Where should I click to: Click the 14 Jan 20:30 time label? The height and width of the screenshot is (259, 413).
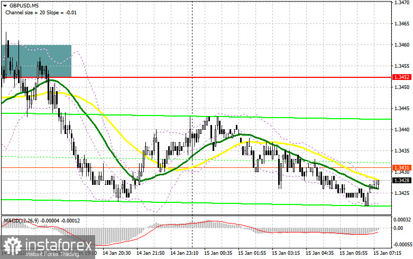117,253
